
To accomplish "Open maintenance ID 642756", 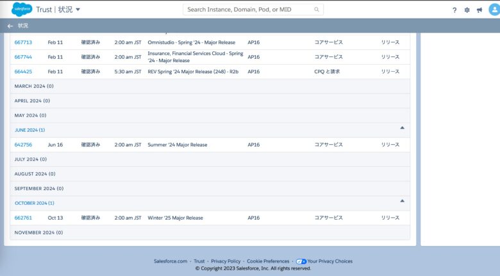I will pyautogui.click(x=23, y=145).
